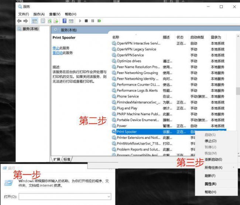Image resolution: width=240 pixels, height=205 pixels.
Task: Click the Start Service play button
Action: click(80, 21)
